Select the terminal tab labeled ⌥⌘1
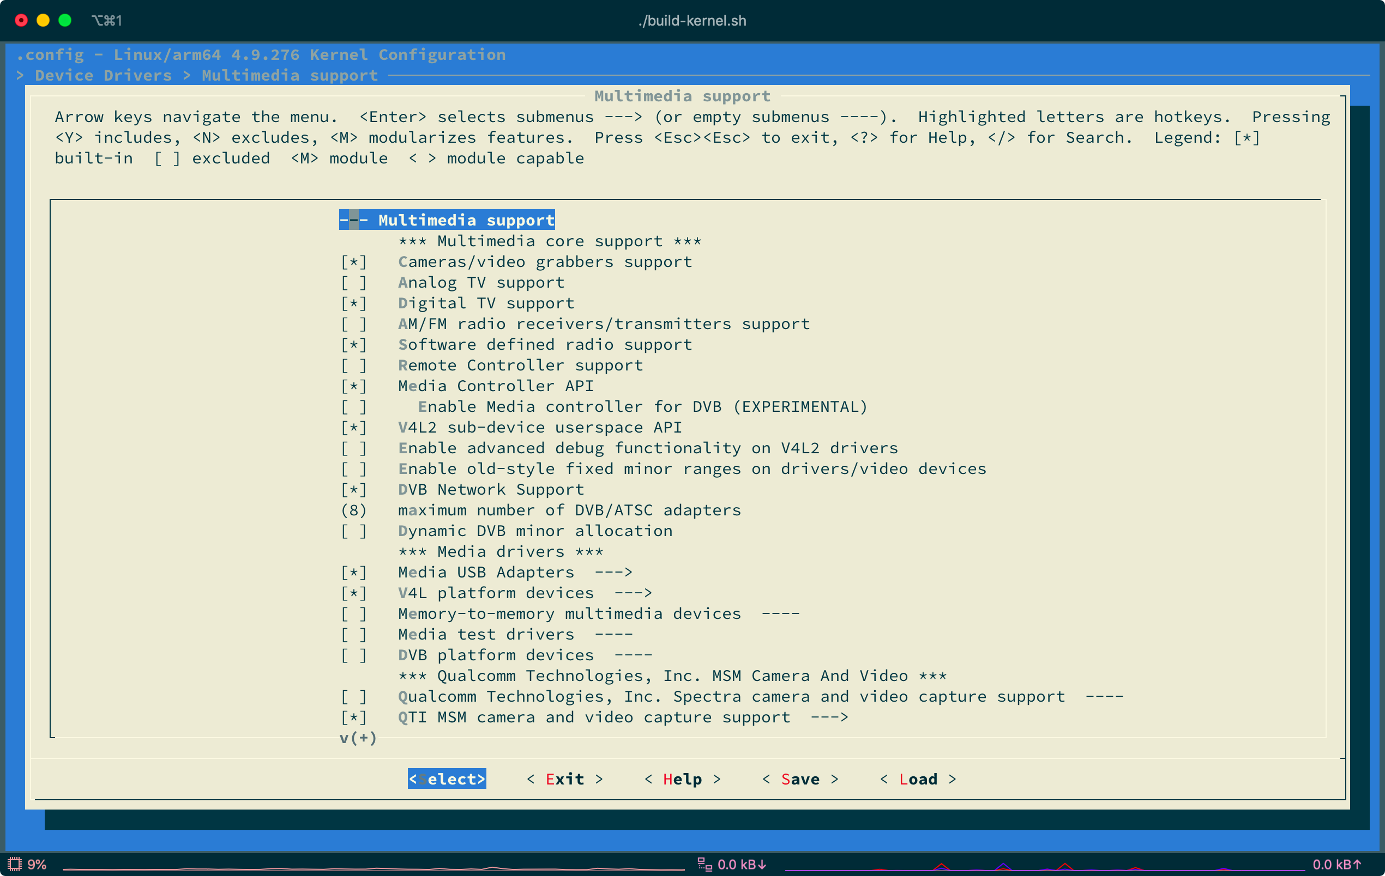1385x876 pixels. tap(107, 21)
